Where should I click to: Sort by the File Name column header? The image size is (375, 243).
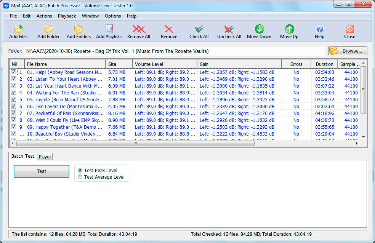coord(65,64)
